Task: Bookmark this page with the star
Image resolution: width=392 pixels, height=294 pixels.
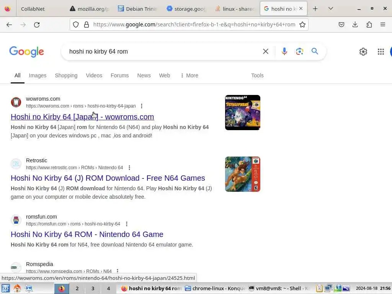Action: click(x=302, y=24)
